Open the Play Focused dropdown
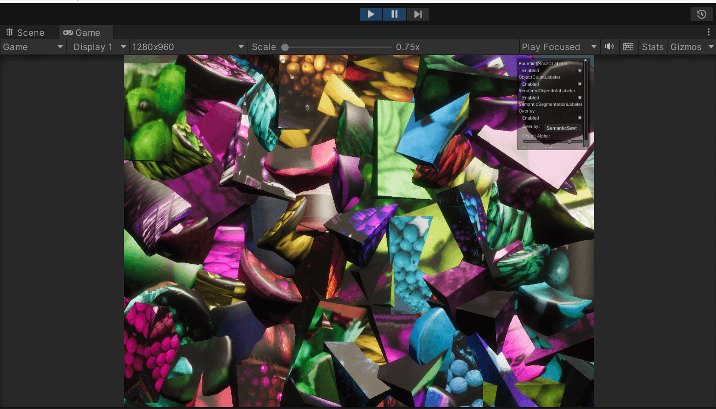This screenshot has width=716, height=409. [x=559, y=47]
